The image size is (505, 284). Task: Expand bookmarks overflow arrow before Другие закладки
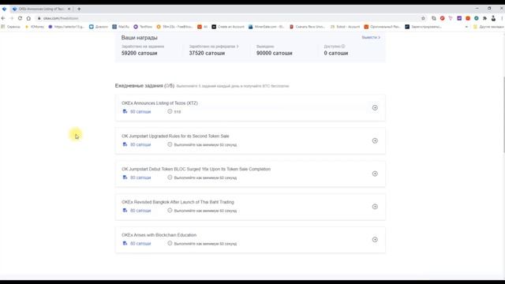tap(466, 27)
